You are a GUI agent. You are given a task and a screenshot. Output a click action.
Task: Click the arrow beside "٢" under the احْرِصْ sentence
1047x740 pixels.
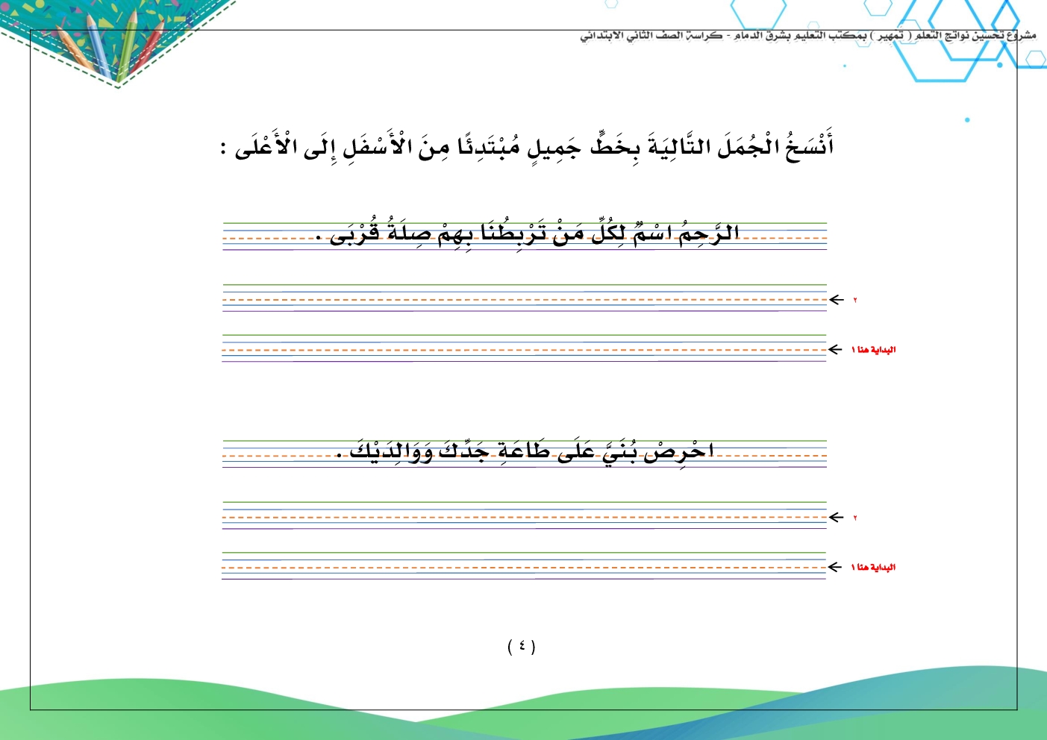click(x=837, y=518)
